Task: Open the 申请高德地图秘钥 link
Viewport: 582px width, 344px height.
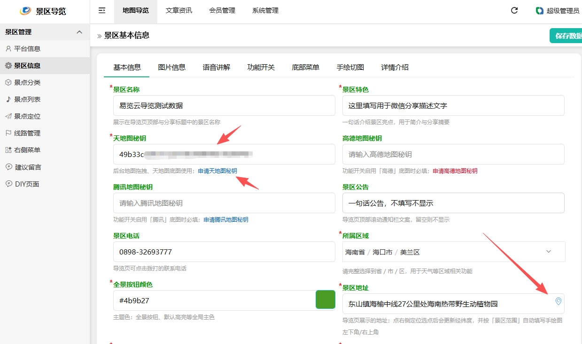Action: pos(455,171)
